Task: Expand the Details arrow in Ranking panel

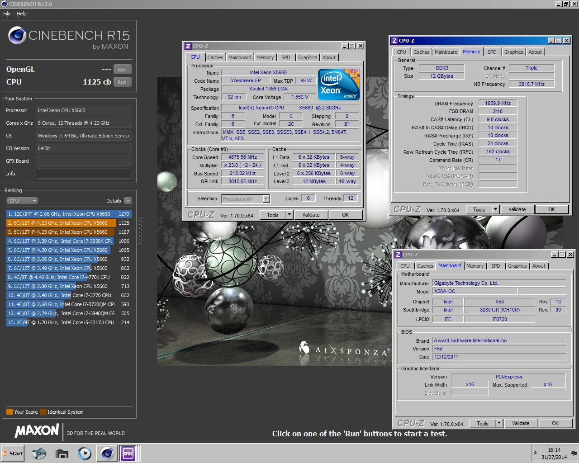Action: (x=128, y=201)
